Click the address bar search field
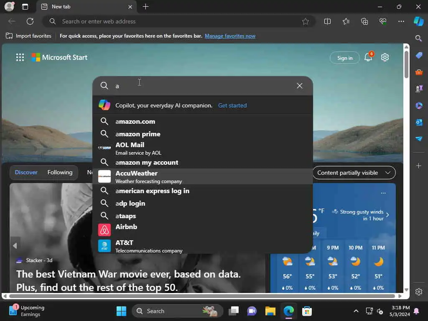 [x=179, y=21]
